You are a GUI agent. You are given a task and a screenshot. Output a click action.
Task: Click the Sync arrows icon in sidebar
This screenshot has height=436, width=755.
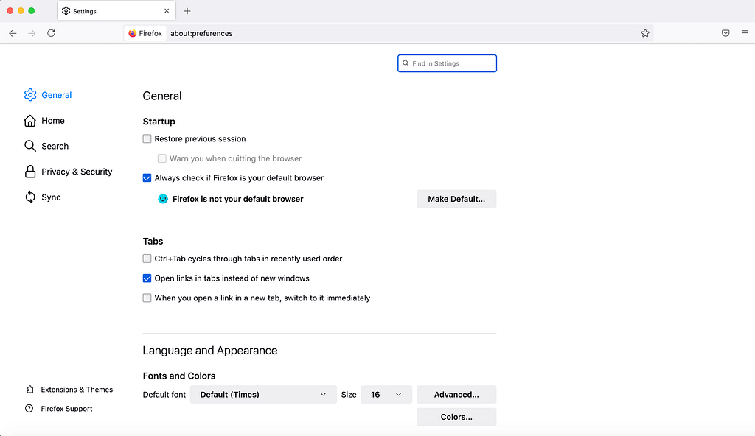pyautogui.click(x=30, y=197)
